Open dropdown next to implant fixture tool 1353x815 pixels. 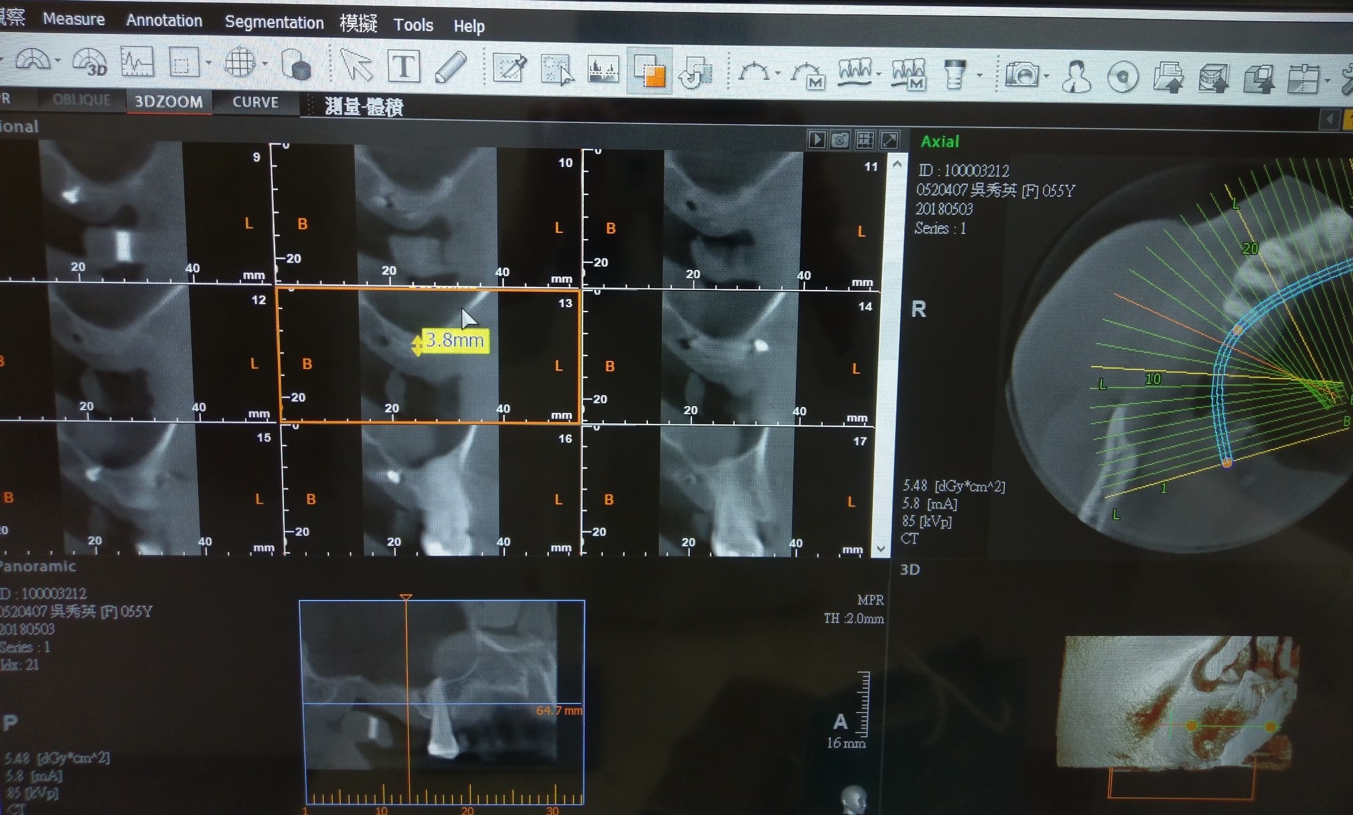[x=980, y=75]
